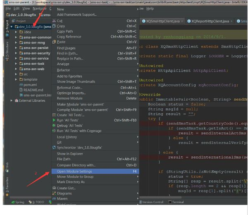Open the Local History submenu
Viewport: 248px width, 215px height.
tap(95, 137)
